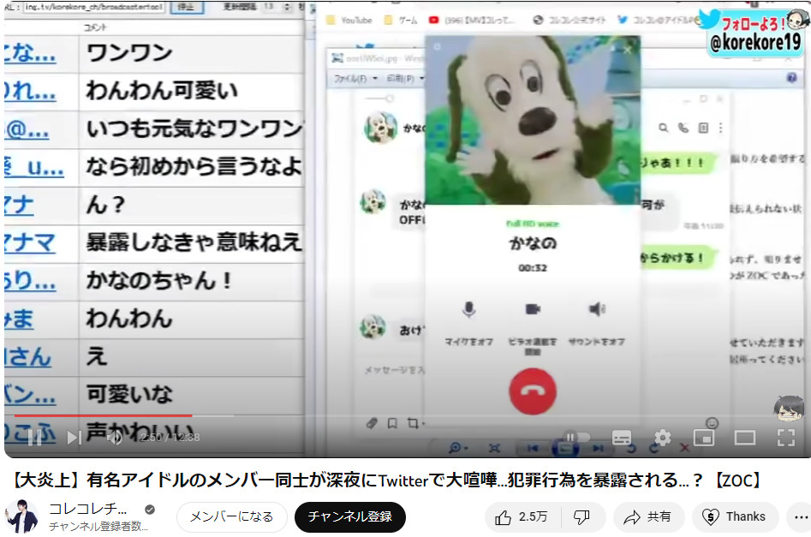
Task: Click the かなの profile avatar in the chat header
Action: click(x=381, y=128)
